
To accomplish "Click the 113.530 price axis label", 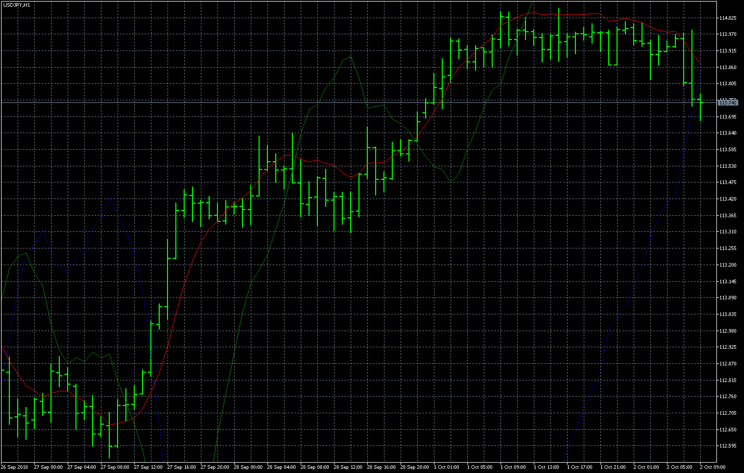I will click(x=728, y=166).
